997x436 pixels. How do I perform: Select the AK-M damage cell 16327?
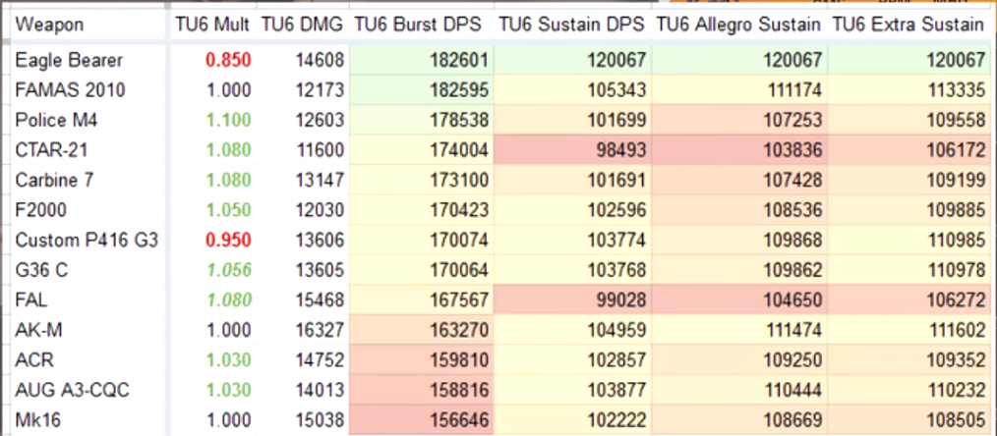click(302, 330)
